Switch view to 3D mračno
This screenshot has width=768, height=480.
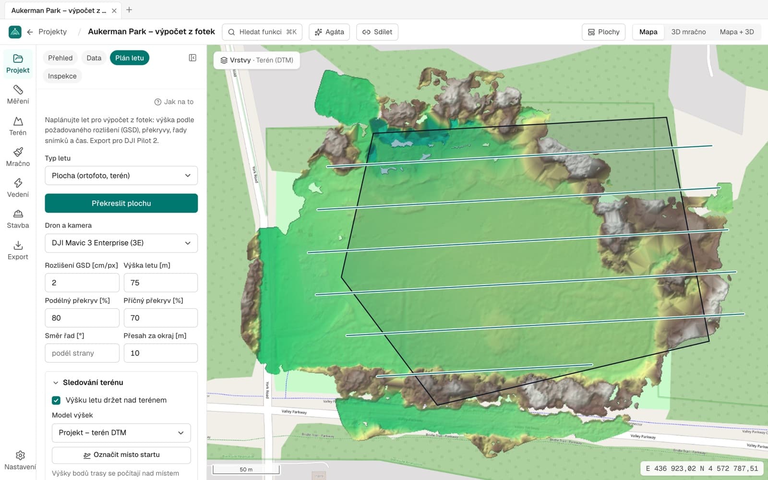point(688,32)
